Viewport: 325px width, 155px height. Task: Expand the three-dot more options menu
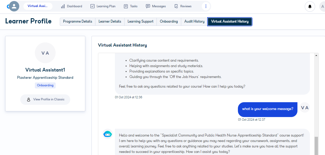[x=206, y=6]
